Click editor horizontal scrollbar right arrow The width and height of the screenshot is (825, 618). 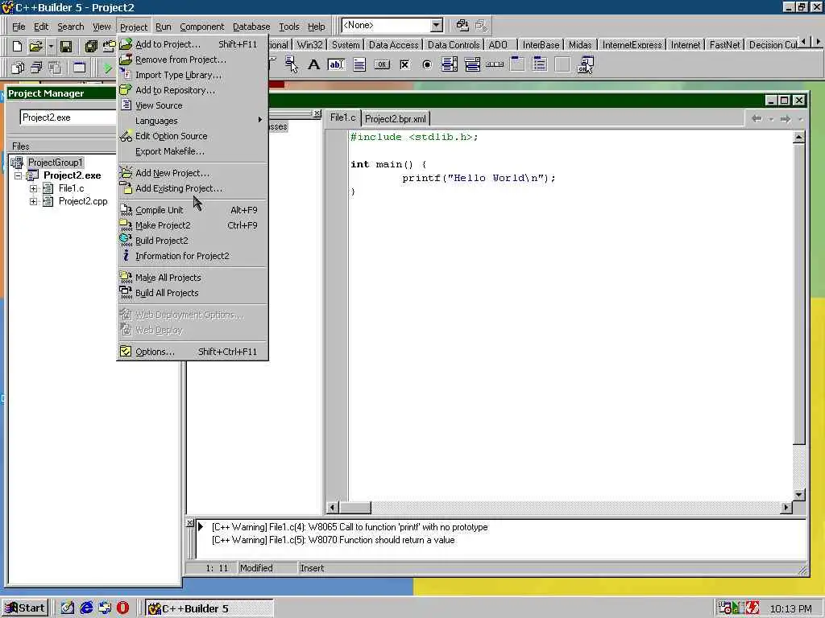pyautogui.click(x=786, y=508)
